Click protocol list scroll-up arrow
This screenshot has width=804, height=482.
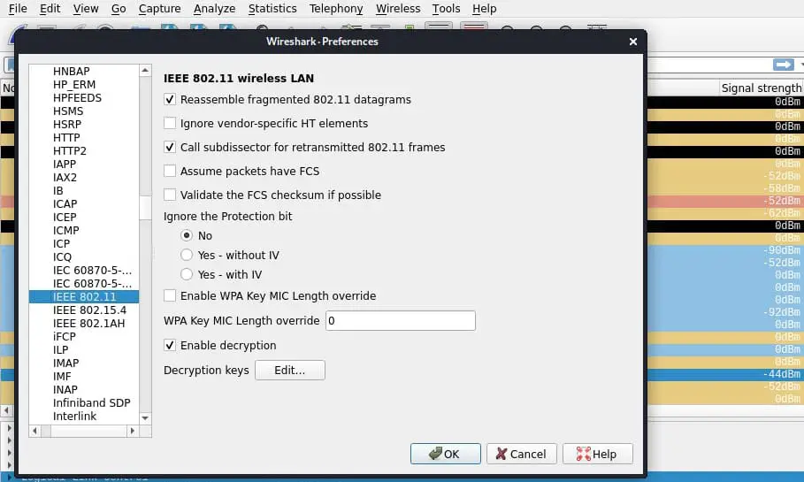click(145, 70)
